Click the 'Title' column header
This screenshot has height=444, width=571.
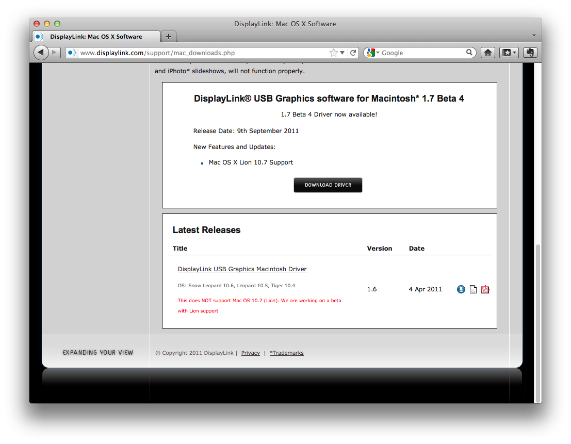pos(180,248)
